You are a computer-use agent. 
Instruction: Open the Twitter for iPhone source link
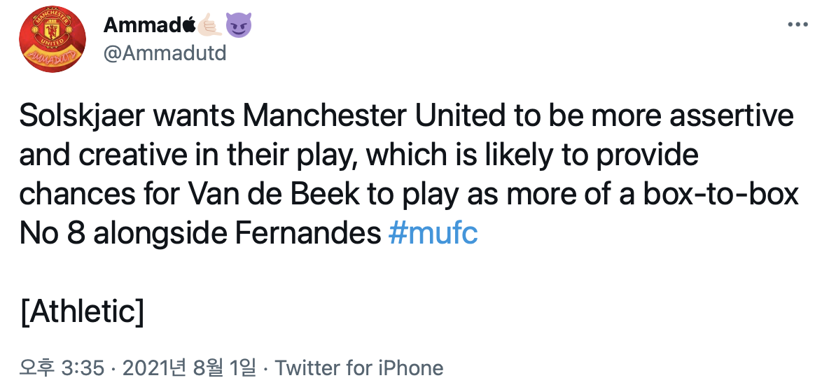[x=359, y=367]
